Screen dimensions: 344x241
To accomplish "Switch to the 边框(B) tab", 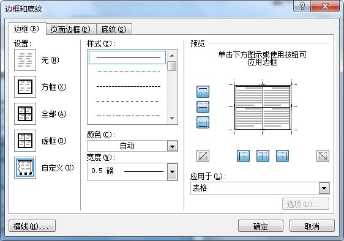I will 27,29.
